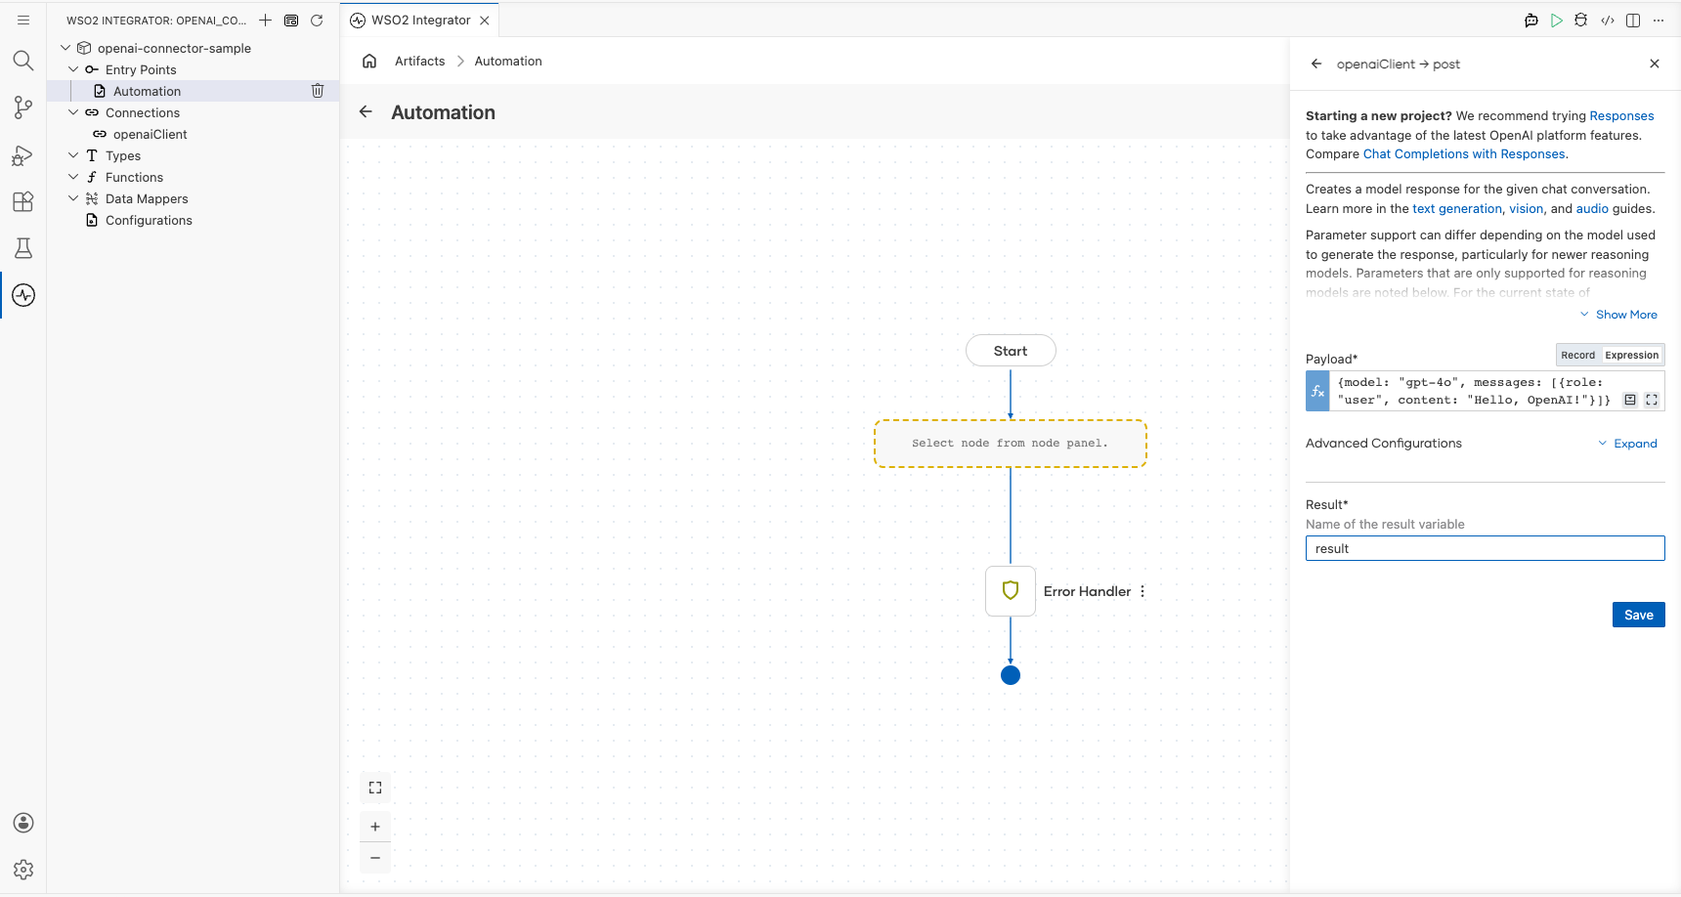Select the WSO2 Integrator activity icon

23,295
